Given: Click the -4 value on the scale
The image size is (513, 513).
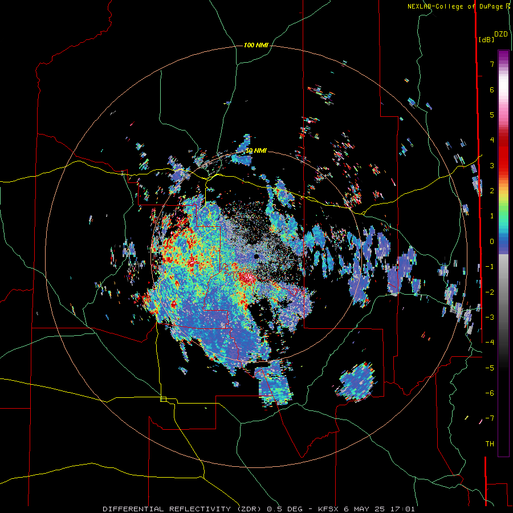Looking at the screenshot, I should [490, 343].
